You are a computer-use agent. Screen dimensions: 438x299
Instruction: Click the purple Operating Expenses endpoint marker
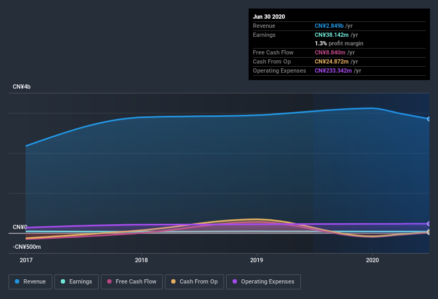pyautogui.click(x=429, y=224)
